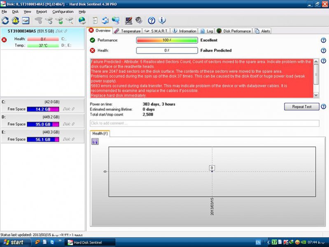Viewport: 329px width, 247px height.
Task: Click the disk with clock test icon
Action: pyautogui.click(x=49, y=21)
